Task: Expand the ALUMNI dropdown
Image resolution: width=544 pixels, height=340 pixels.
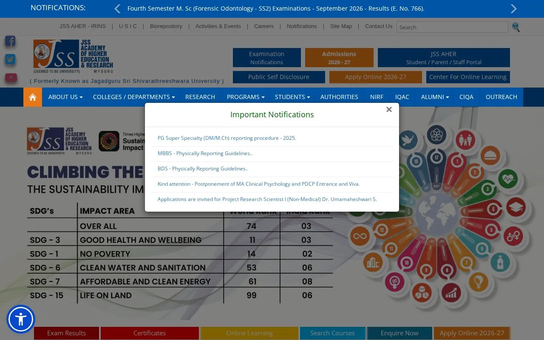Action: (x=435, y=97)
